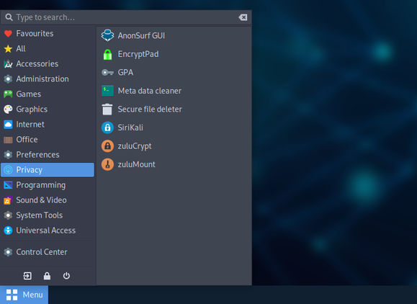Launch Secure file deleter trash icon
Image resolution: width=417 pixels, height=304 pixels.
pyautogui.click(x=107, y=109)
